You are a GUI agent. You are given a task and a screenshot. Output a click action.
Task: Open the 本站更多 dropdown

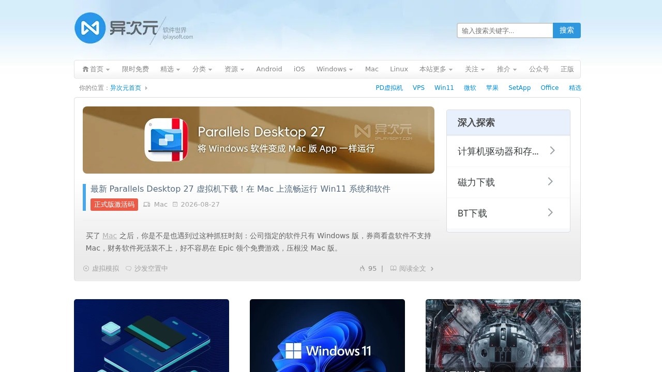[x=436, y=69]
